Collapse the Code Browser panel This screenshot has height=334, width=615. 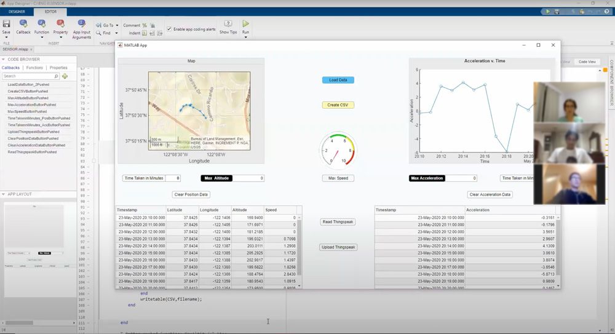point(4,59)
